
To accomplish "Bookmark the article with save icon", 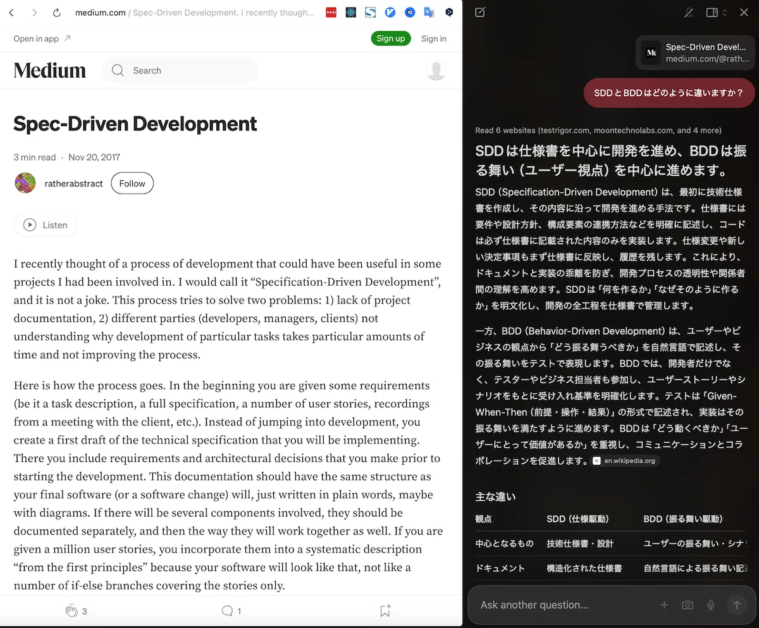I will (385, 611).
